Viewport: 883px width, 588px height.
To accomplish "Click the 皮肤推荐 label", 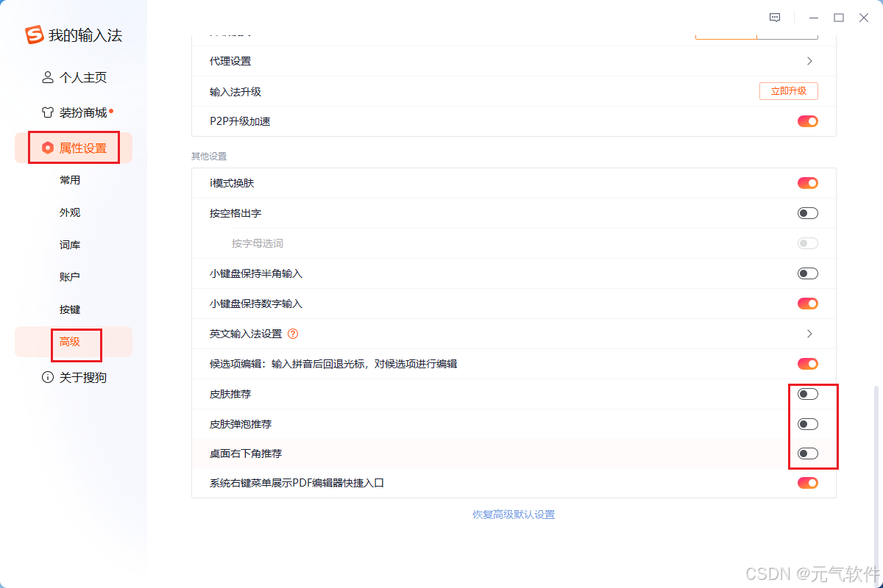I will pos(230,394).
